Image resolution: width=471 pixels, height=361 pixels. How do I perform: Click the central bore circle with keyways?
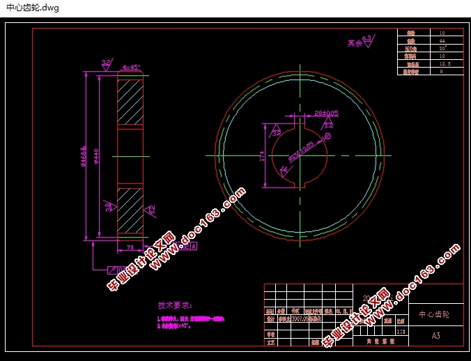[300, 155]
